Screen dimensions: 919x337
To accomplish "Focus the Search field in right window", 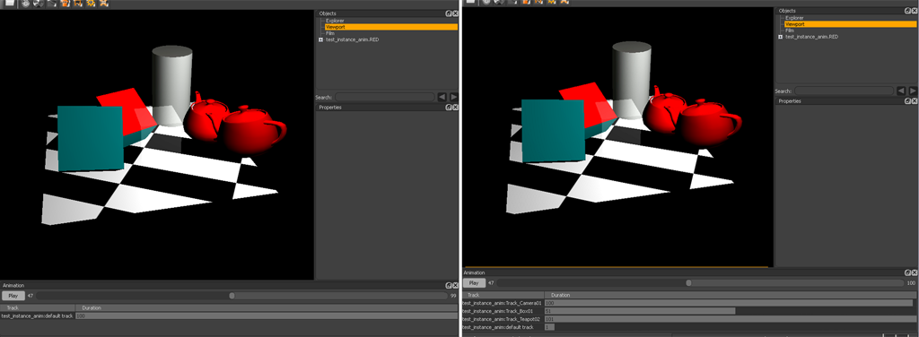I will coord(844,91).
